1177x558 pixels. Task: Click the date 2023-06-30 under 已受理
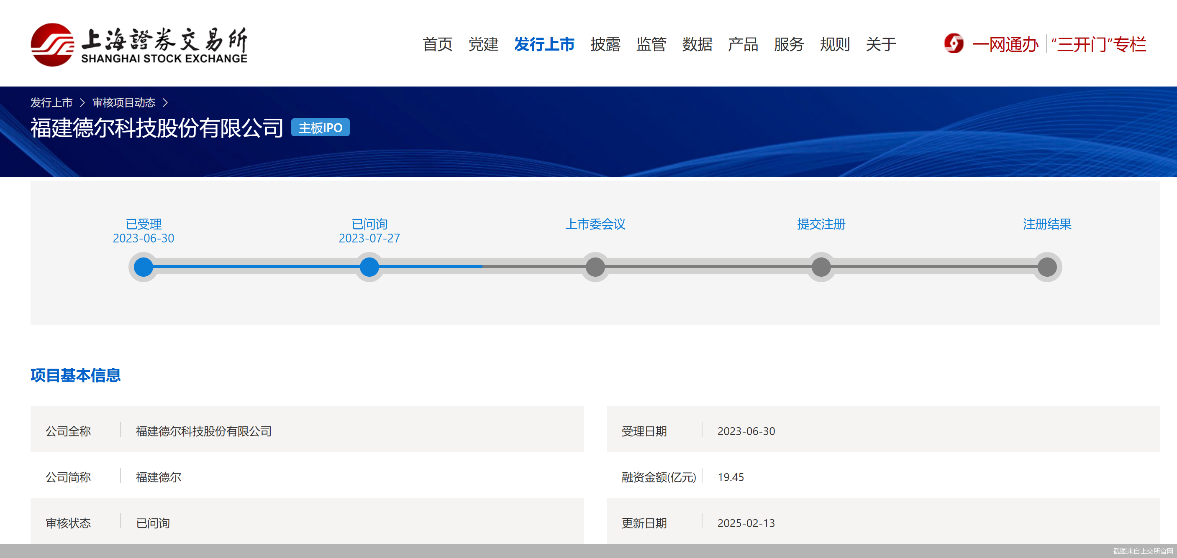144,238
